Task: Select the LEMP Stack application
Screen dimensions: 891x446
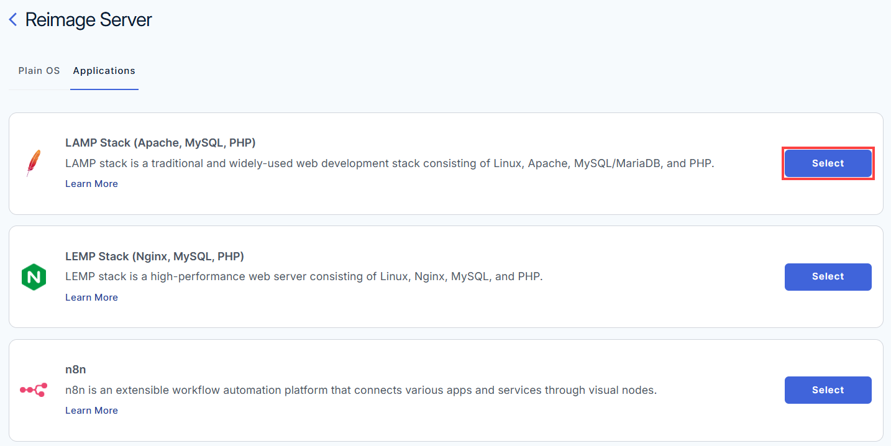Action: pyautogui.click(x=828, y=277)
